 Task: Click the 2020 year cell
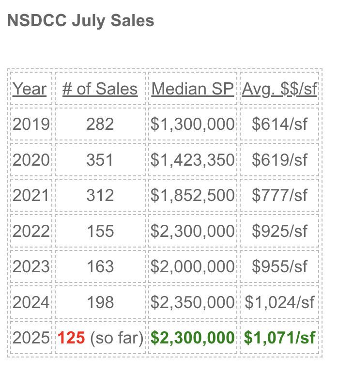pos(31,160)
